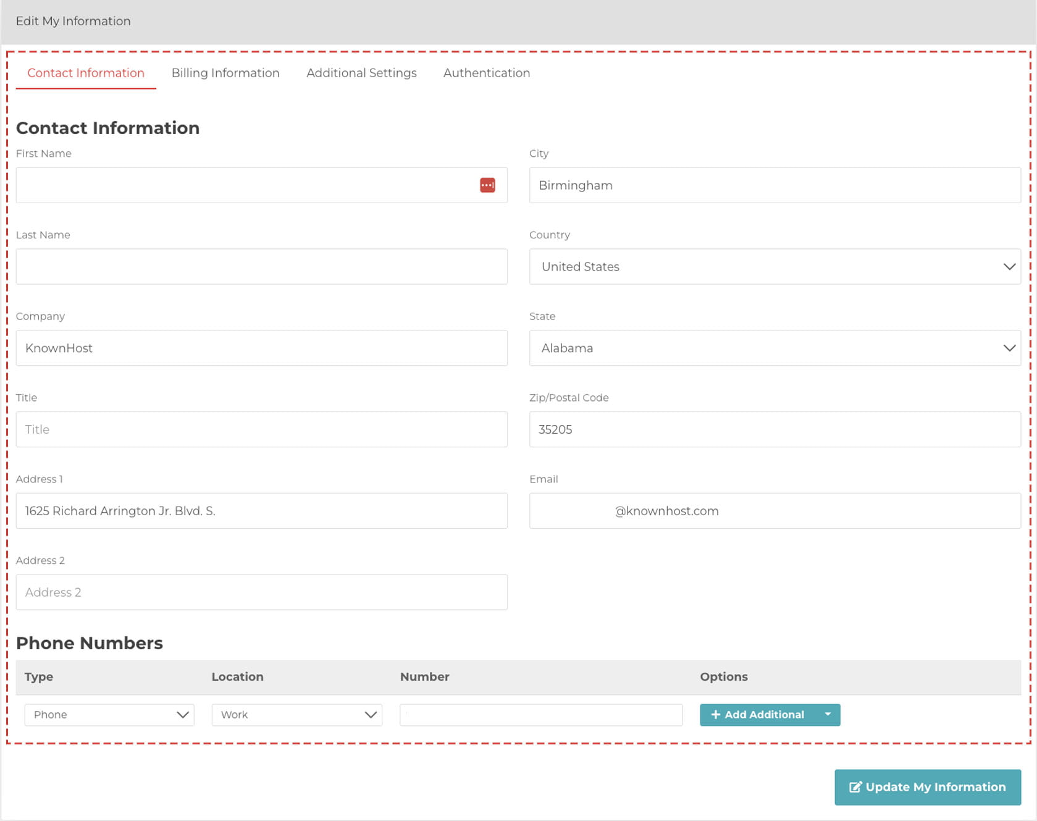The width and height of the screenshot is (1037, 821).
Task: Open the Additional Settings tab
Action: [x=361, y=73]
